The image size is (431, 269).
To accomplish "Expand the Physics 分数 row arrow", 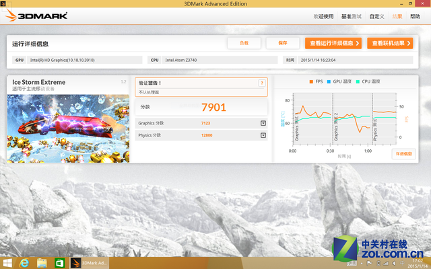I will click(x=263, y=135).
